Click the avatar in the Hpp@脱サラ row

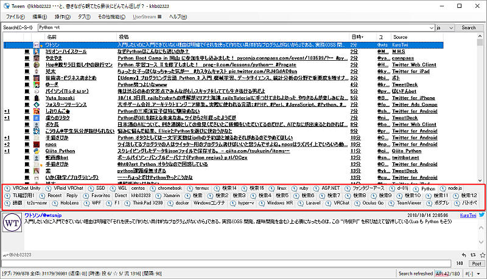[x=37, y=65]
